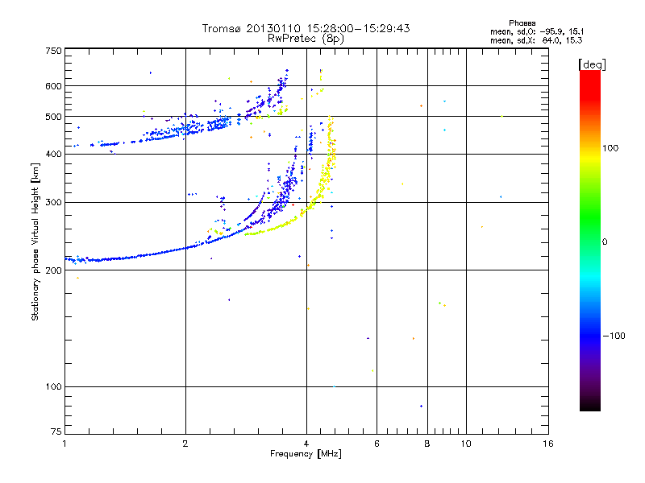645x483 pixels.
Task: Click the "RwPretec (8p)" subtitle
Action: coord(306,39)
